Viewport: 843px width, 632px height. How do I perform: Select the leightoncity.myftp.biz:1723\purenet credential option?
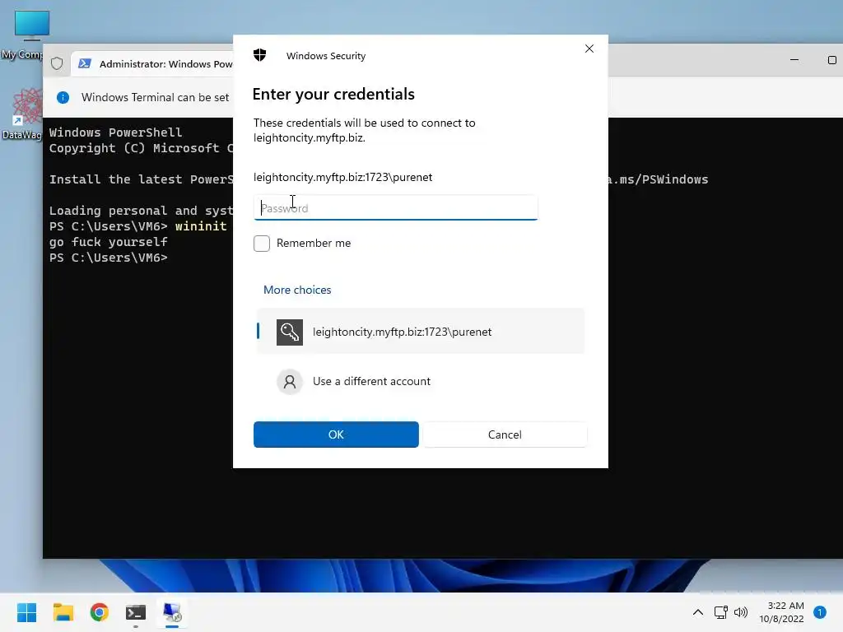click(421, 332)
